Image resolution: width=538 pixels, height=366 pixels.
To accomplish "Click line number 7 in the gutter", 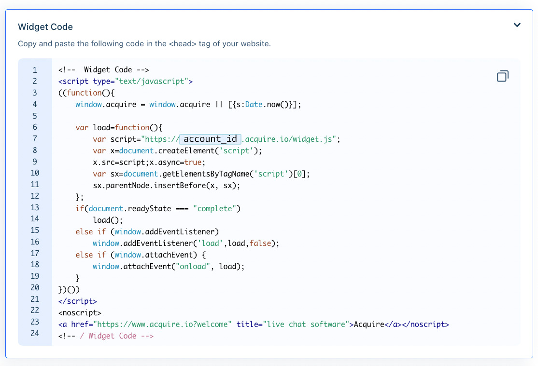I will click(x=35, y=139).
